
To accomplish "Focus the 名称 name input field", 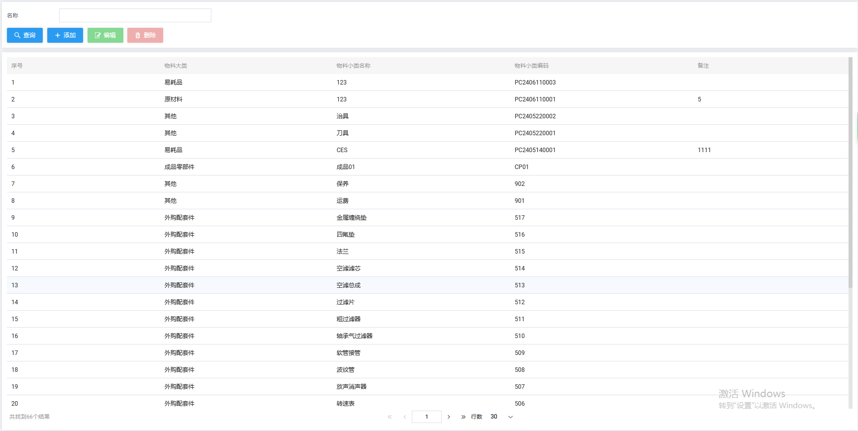I will click(135, 15).
